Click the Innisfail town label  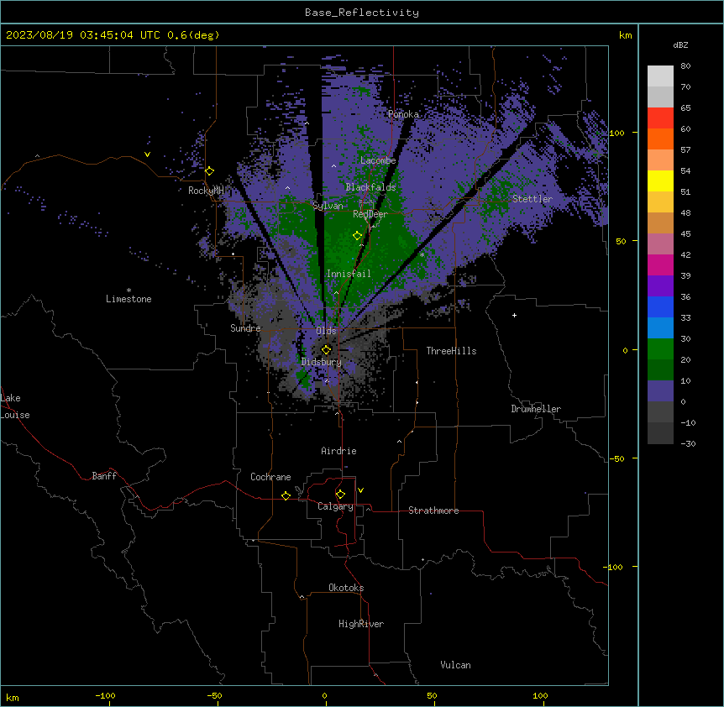coord(349,274)
